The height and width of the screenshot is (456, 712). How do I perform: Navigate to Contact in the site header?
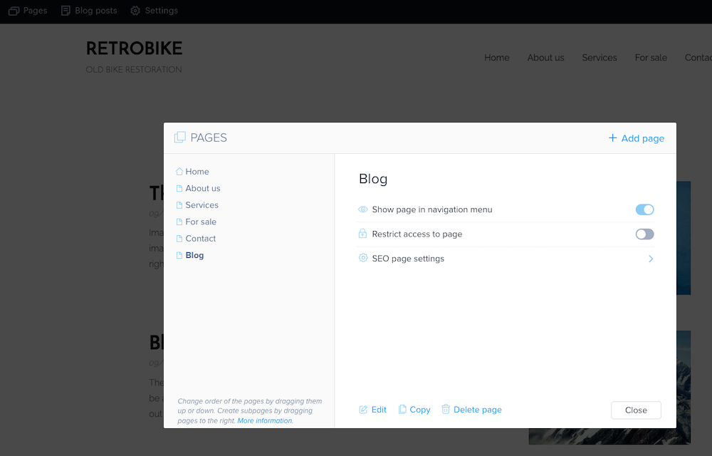tap(698, 58)
